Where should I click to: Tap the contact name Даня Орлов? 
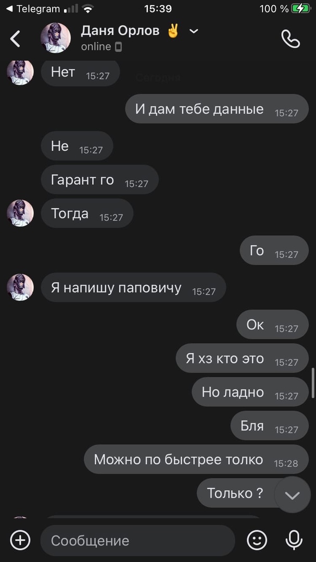(x=120, y=31)
